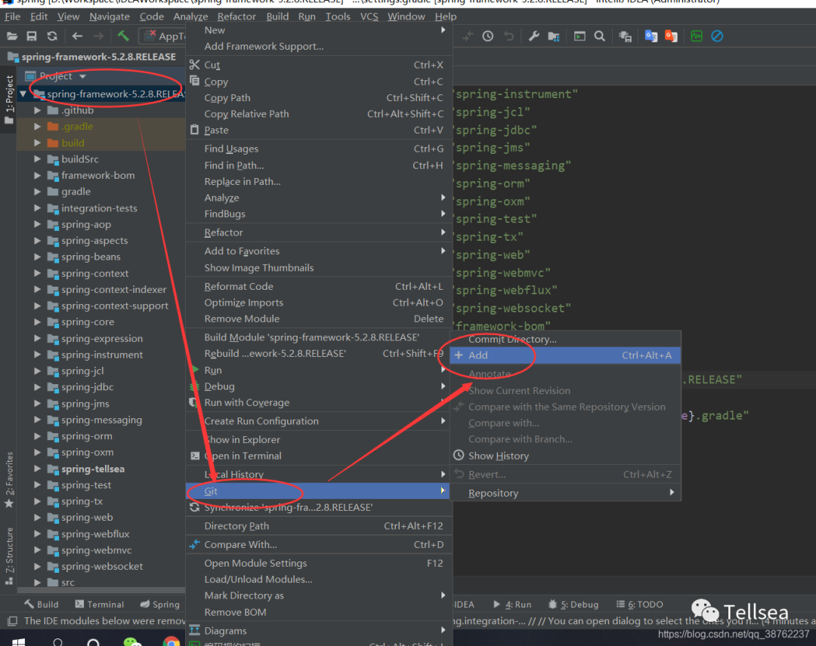The image size is (816, 646).
Task: Expand the spring-tellsea module
Action: coord(38,468)
